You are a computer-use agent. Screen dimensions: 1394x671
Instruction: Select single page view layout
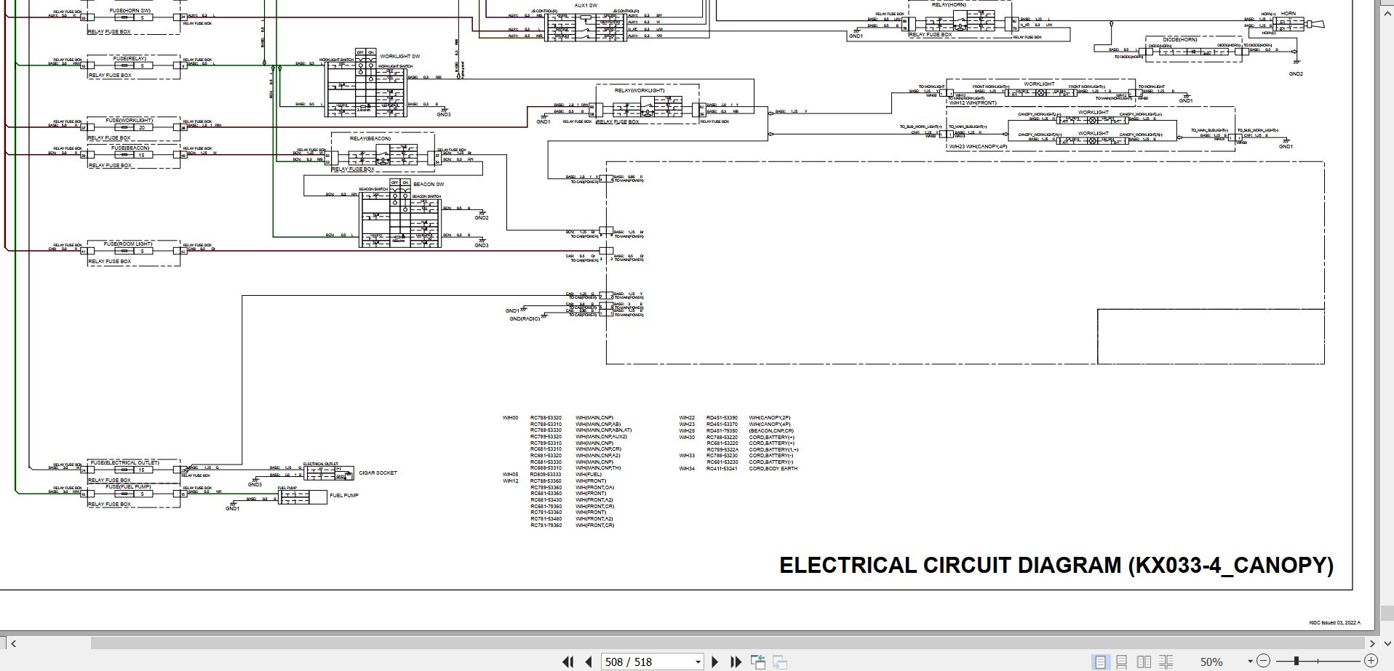point(1100,662)
